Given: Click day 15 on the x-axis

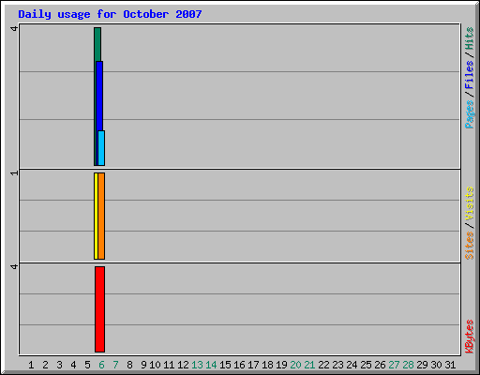Looking at the screenshot, I should [225, 365].
